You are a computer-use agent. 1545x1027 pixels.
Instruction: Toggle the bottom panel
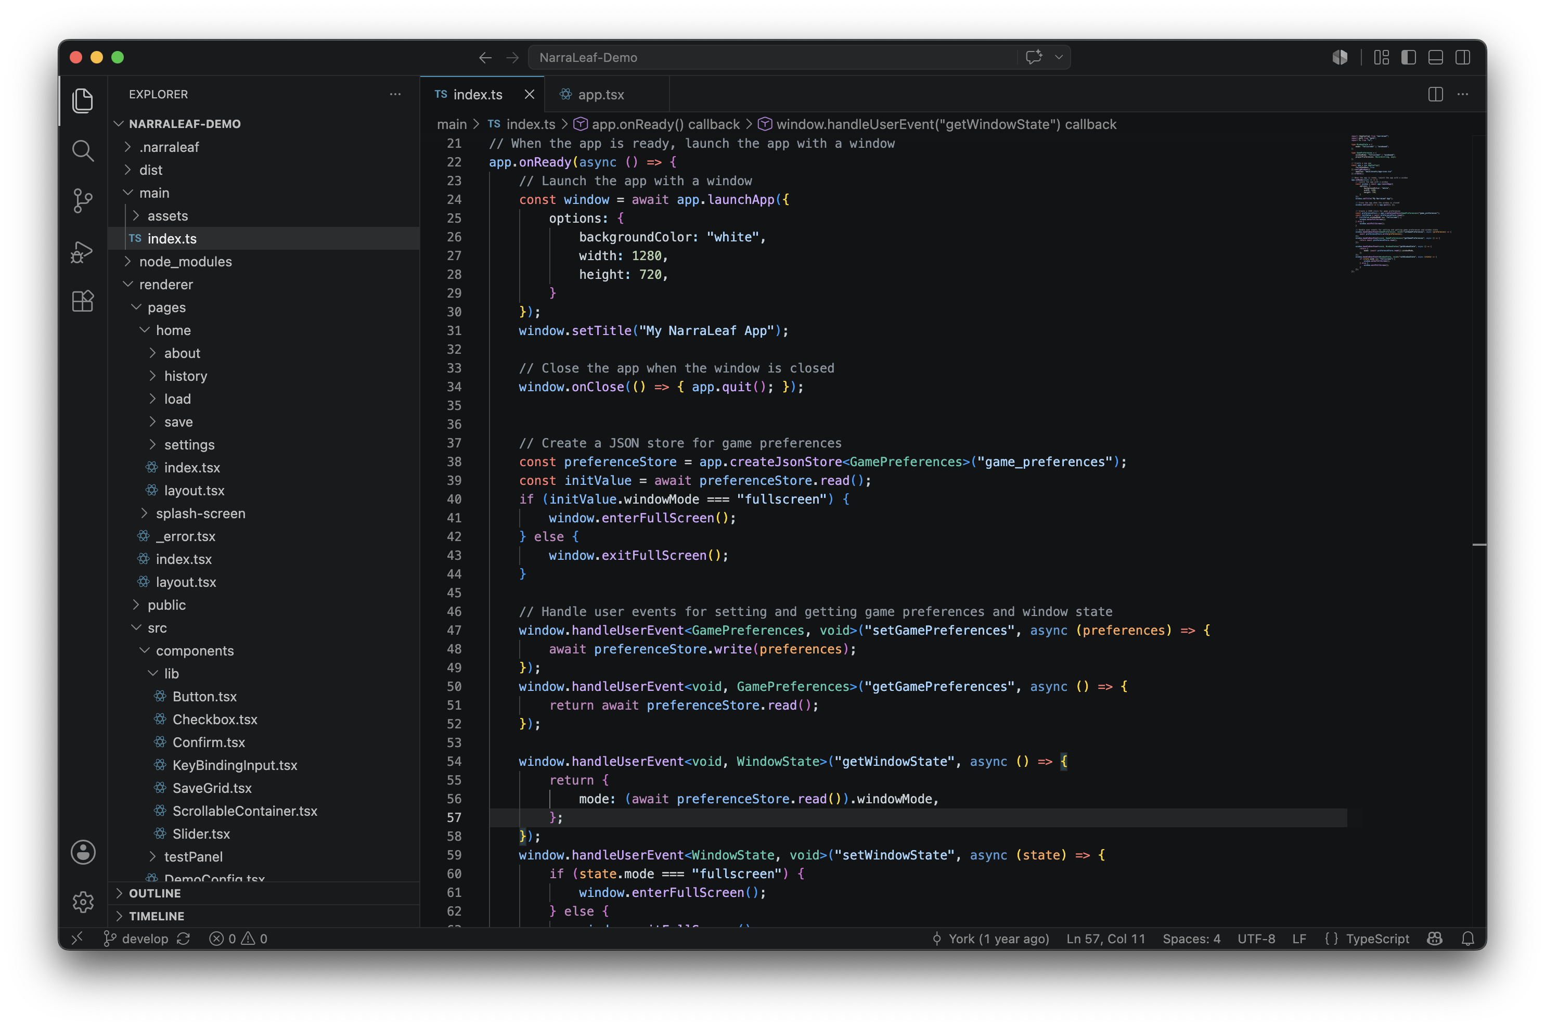[1435, 58]
